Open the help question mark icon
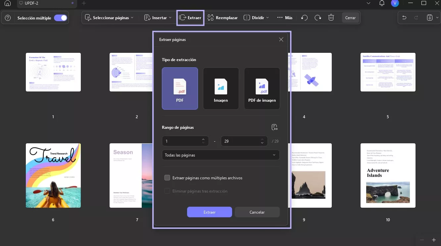Image resolution: width=441 pixels, height=246 pixels. click(x=8, y=18)
